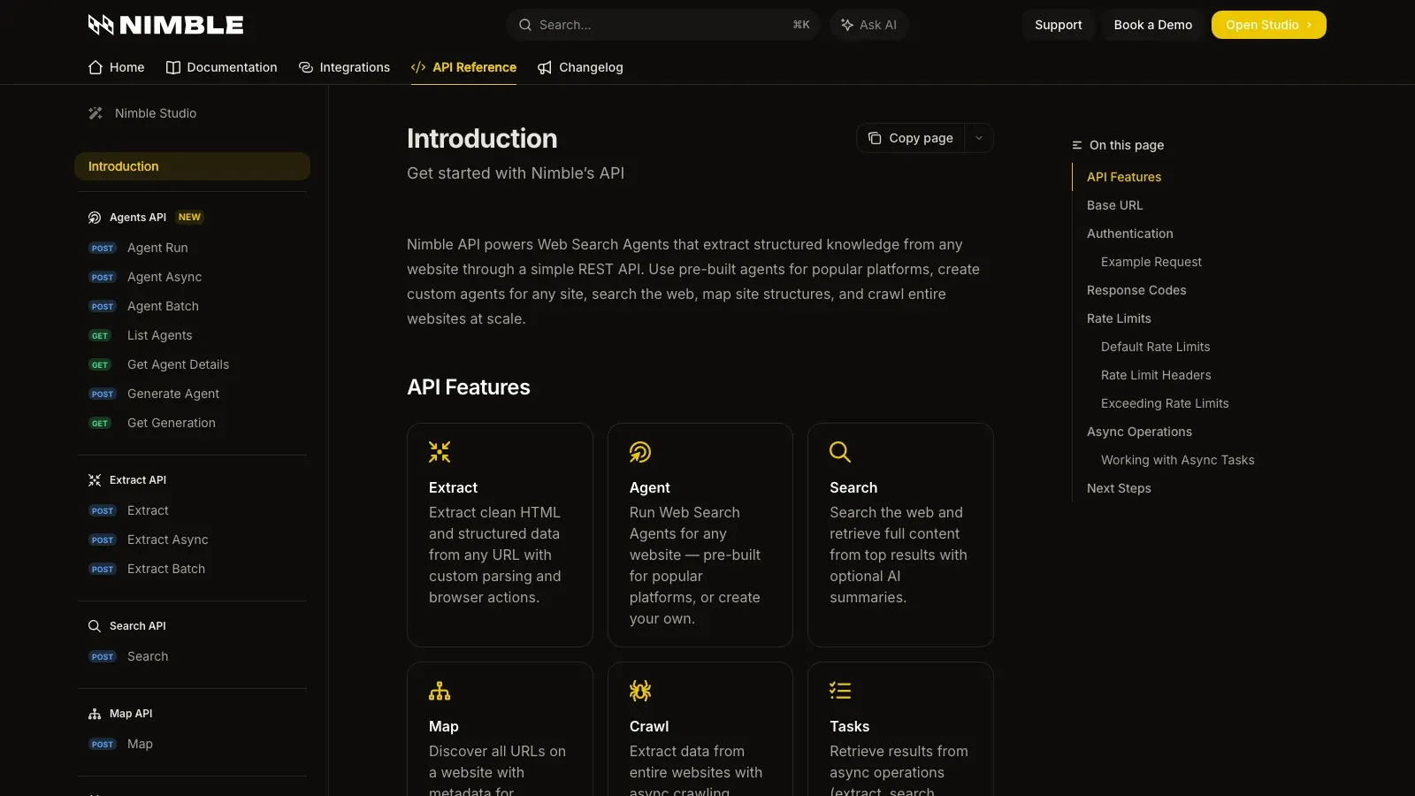
Task: Click the Agent card icon
Action: pos(640,452)
